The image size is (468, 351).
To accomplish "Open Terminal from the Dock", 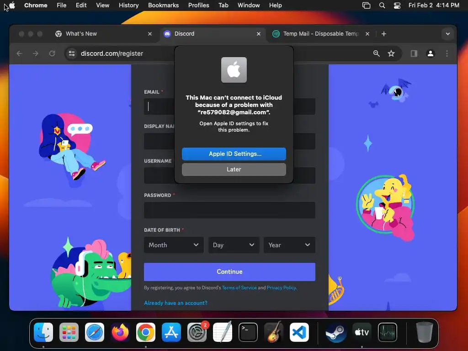I will click(x=248, y=332).
